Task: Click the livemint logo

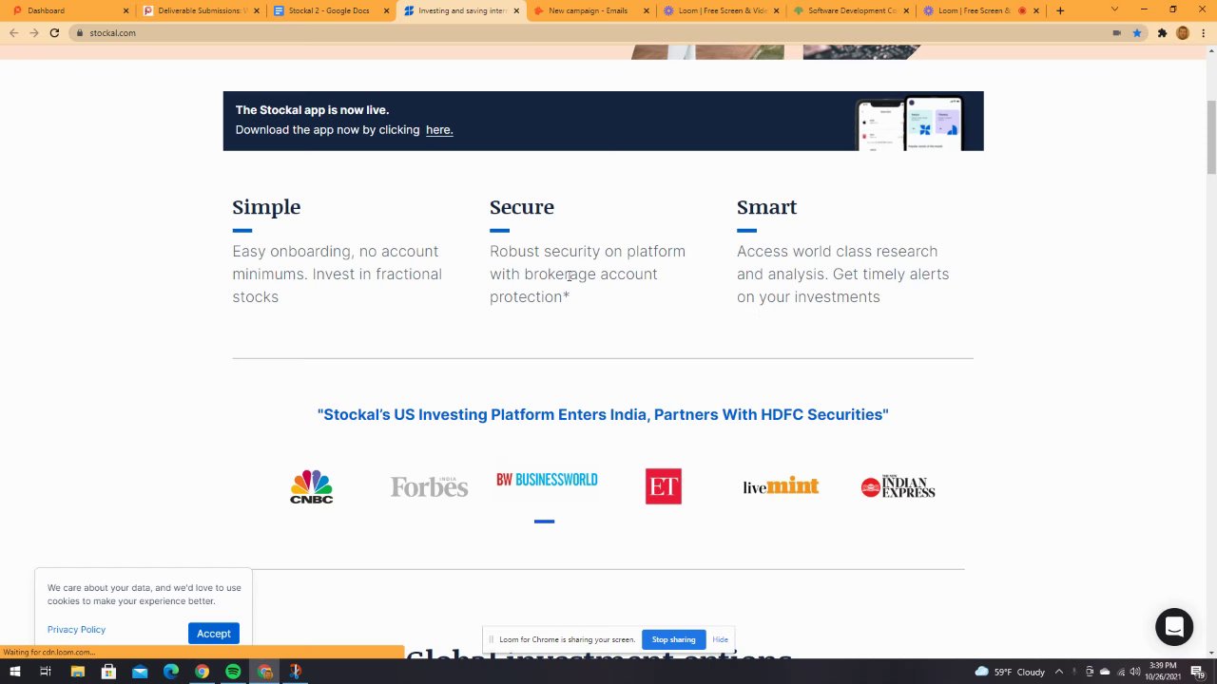Action: pos(781,486)
